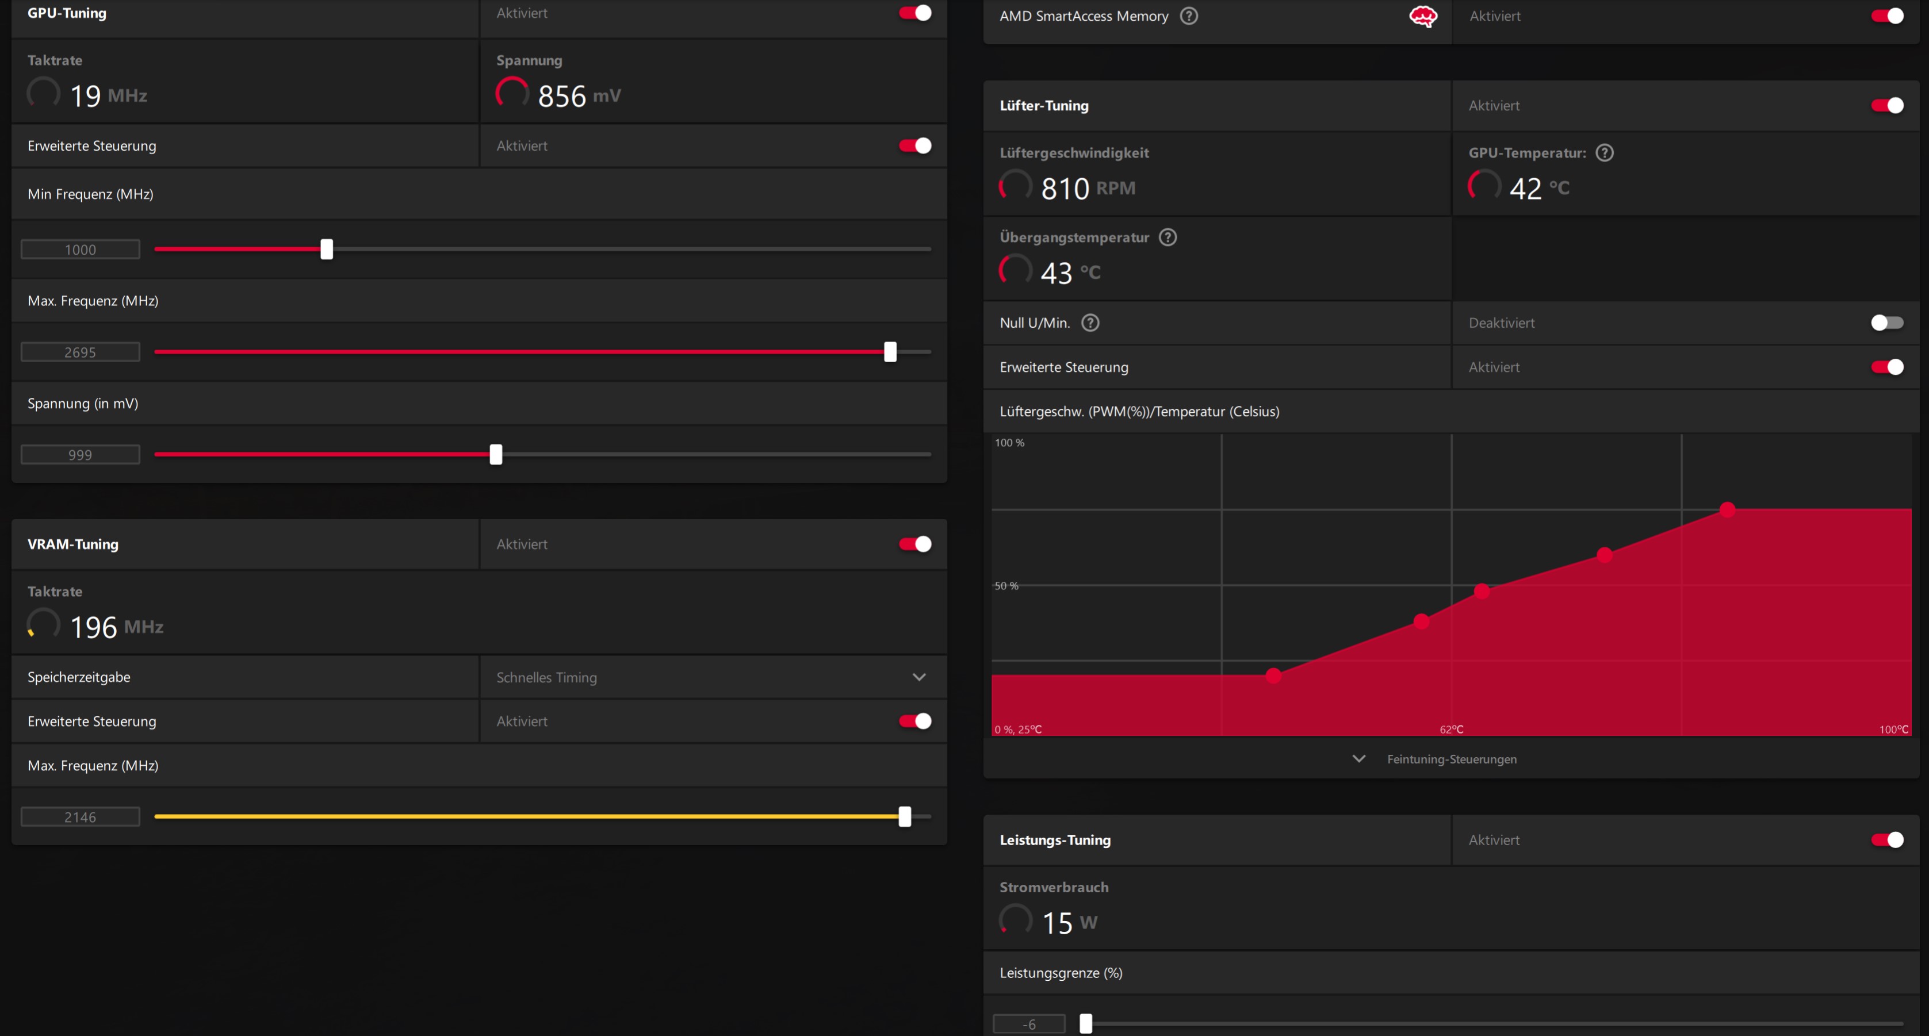Screen dimensions: 1929x1036
Task: Toggle Leistungs-Tuning off
Action: pyautogui.click(x=1886, y=840)
